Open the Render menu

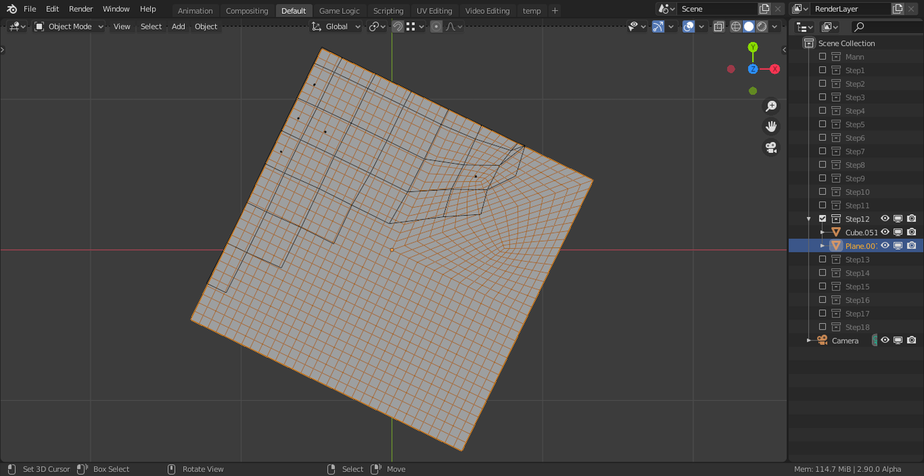point(81,9)
